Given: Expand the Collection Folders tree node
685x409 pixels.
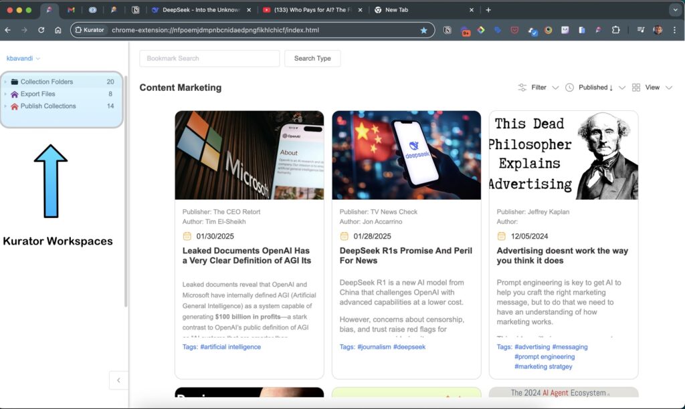Looking at the screenshot, I should click(5, 82).
